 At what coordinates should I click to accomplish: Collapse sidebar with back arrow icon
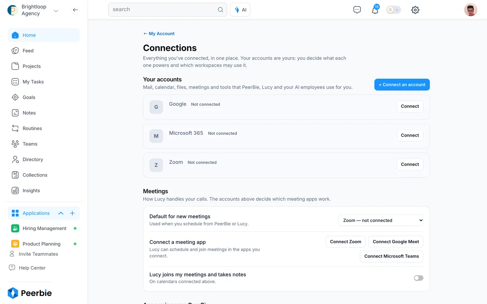75,10
